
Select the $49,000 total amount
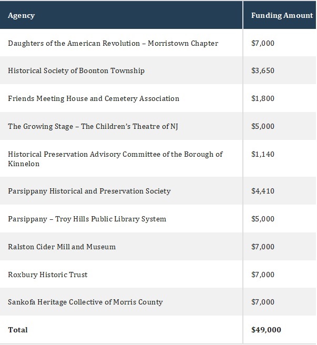pyautogui.click(x=266, y=330)
